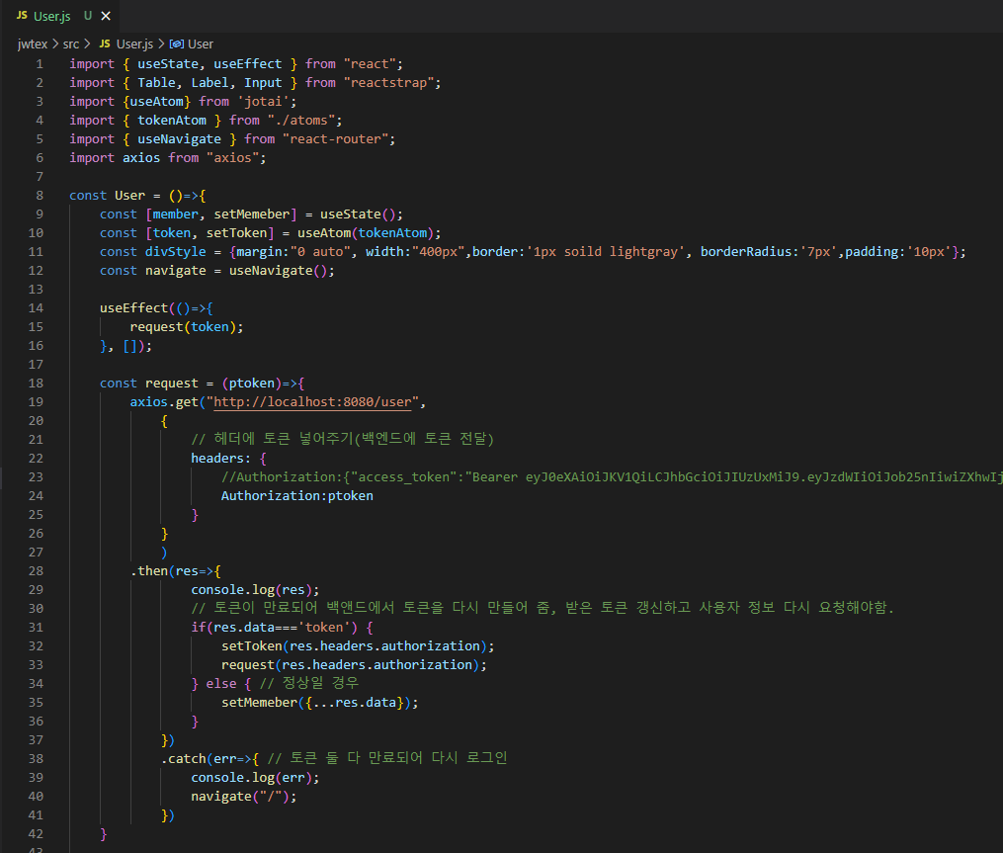This screenshot has width=1003, height=853.
Task: Click the "./atoms" import path
Action: click(x=300, y=121)
